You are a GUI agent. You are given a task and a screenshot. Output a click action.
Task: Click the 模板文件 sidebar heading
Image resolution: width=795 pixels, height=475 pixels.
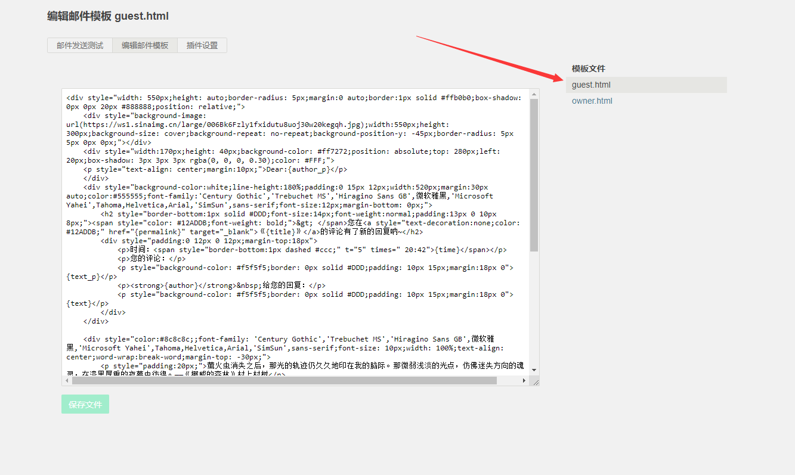[588, 69]
